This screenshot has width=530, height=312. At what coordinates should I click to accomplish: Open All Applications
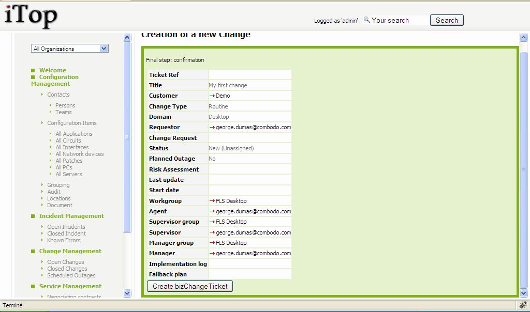tap(73, 134)
